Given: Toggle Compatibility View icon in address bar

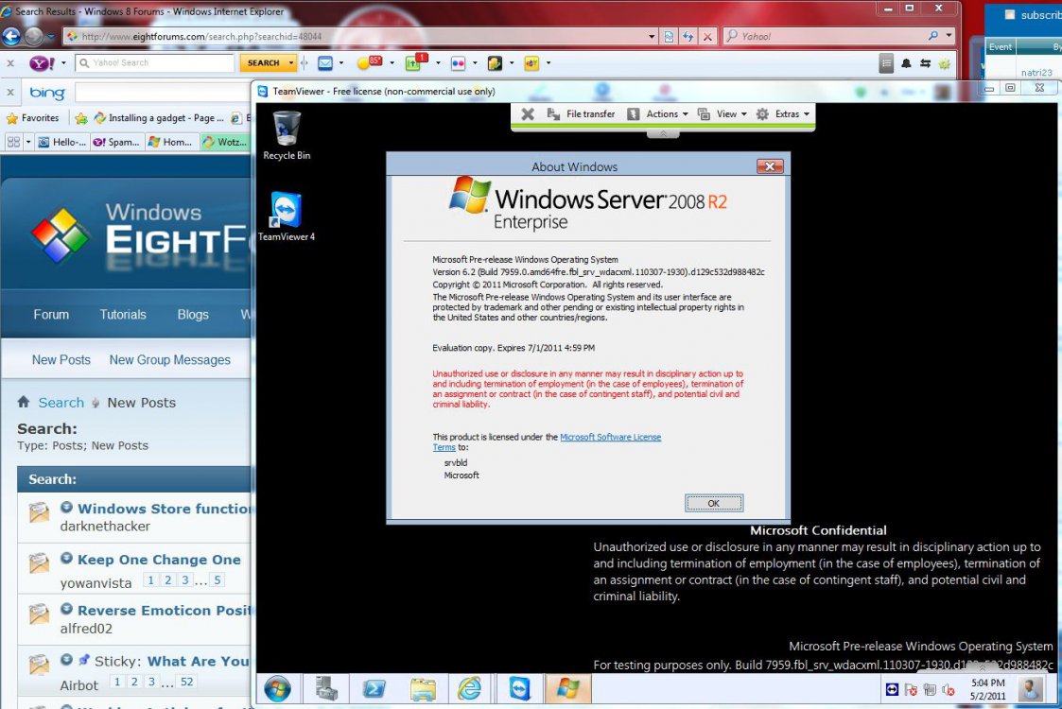Looking at the screenshot, I should point(669,37).
